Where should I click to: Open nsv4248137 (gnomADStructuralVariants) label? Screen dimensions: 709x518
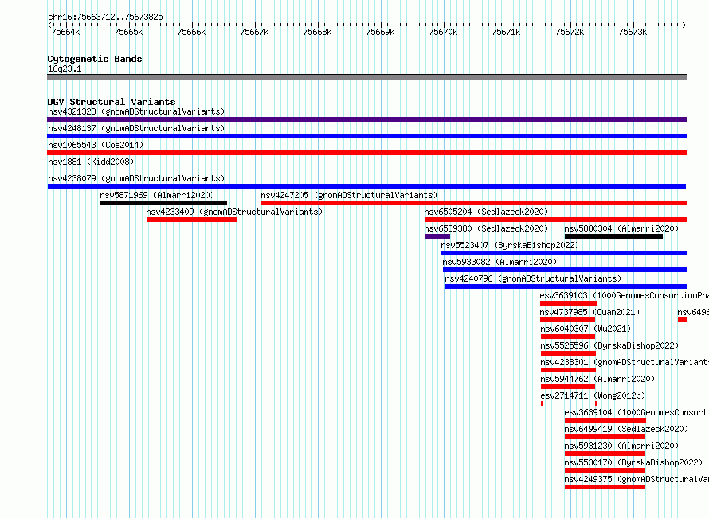tap(136, 128)
